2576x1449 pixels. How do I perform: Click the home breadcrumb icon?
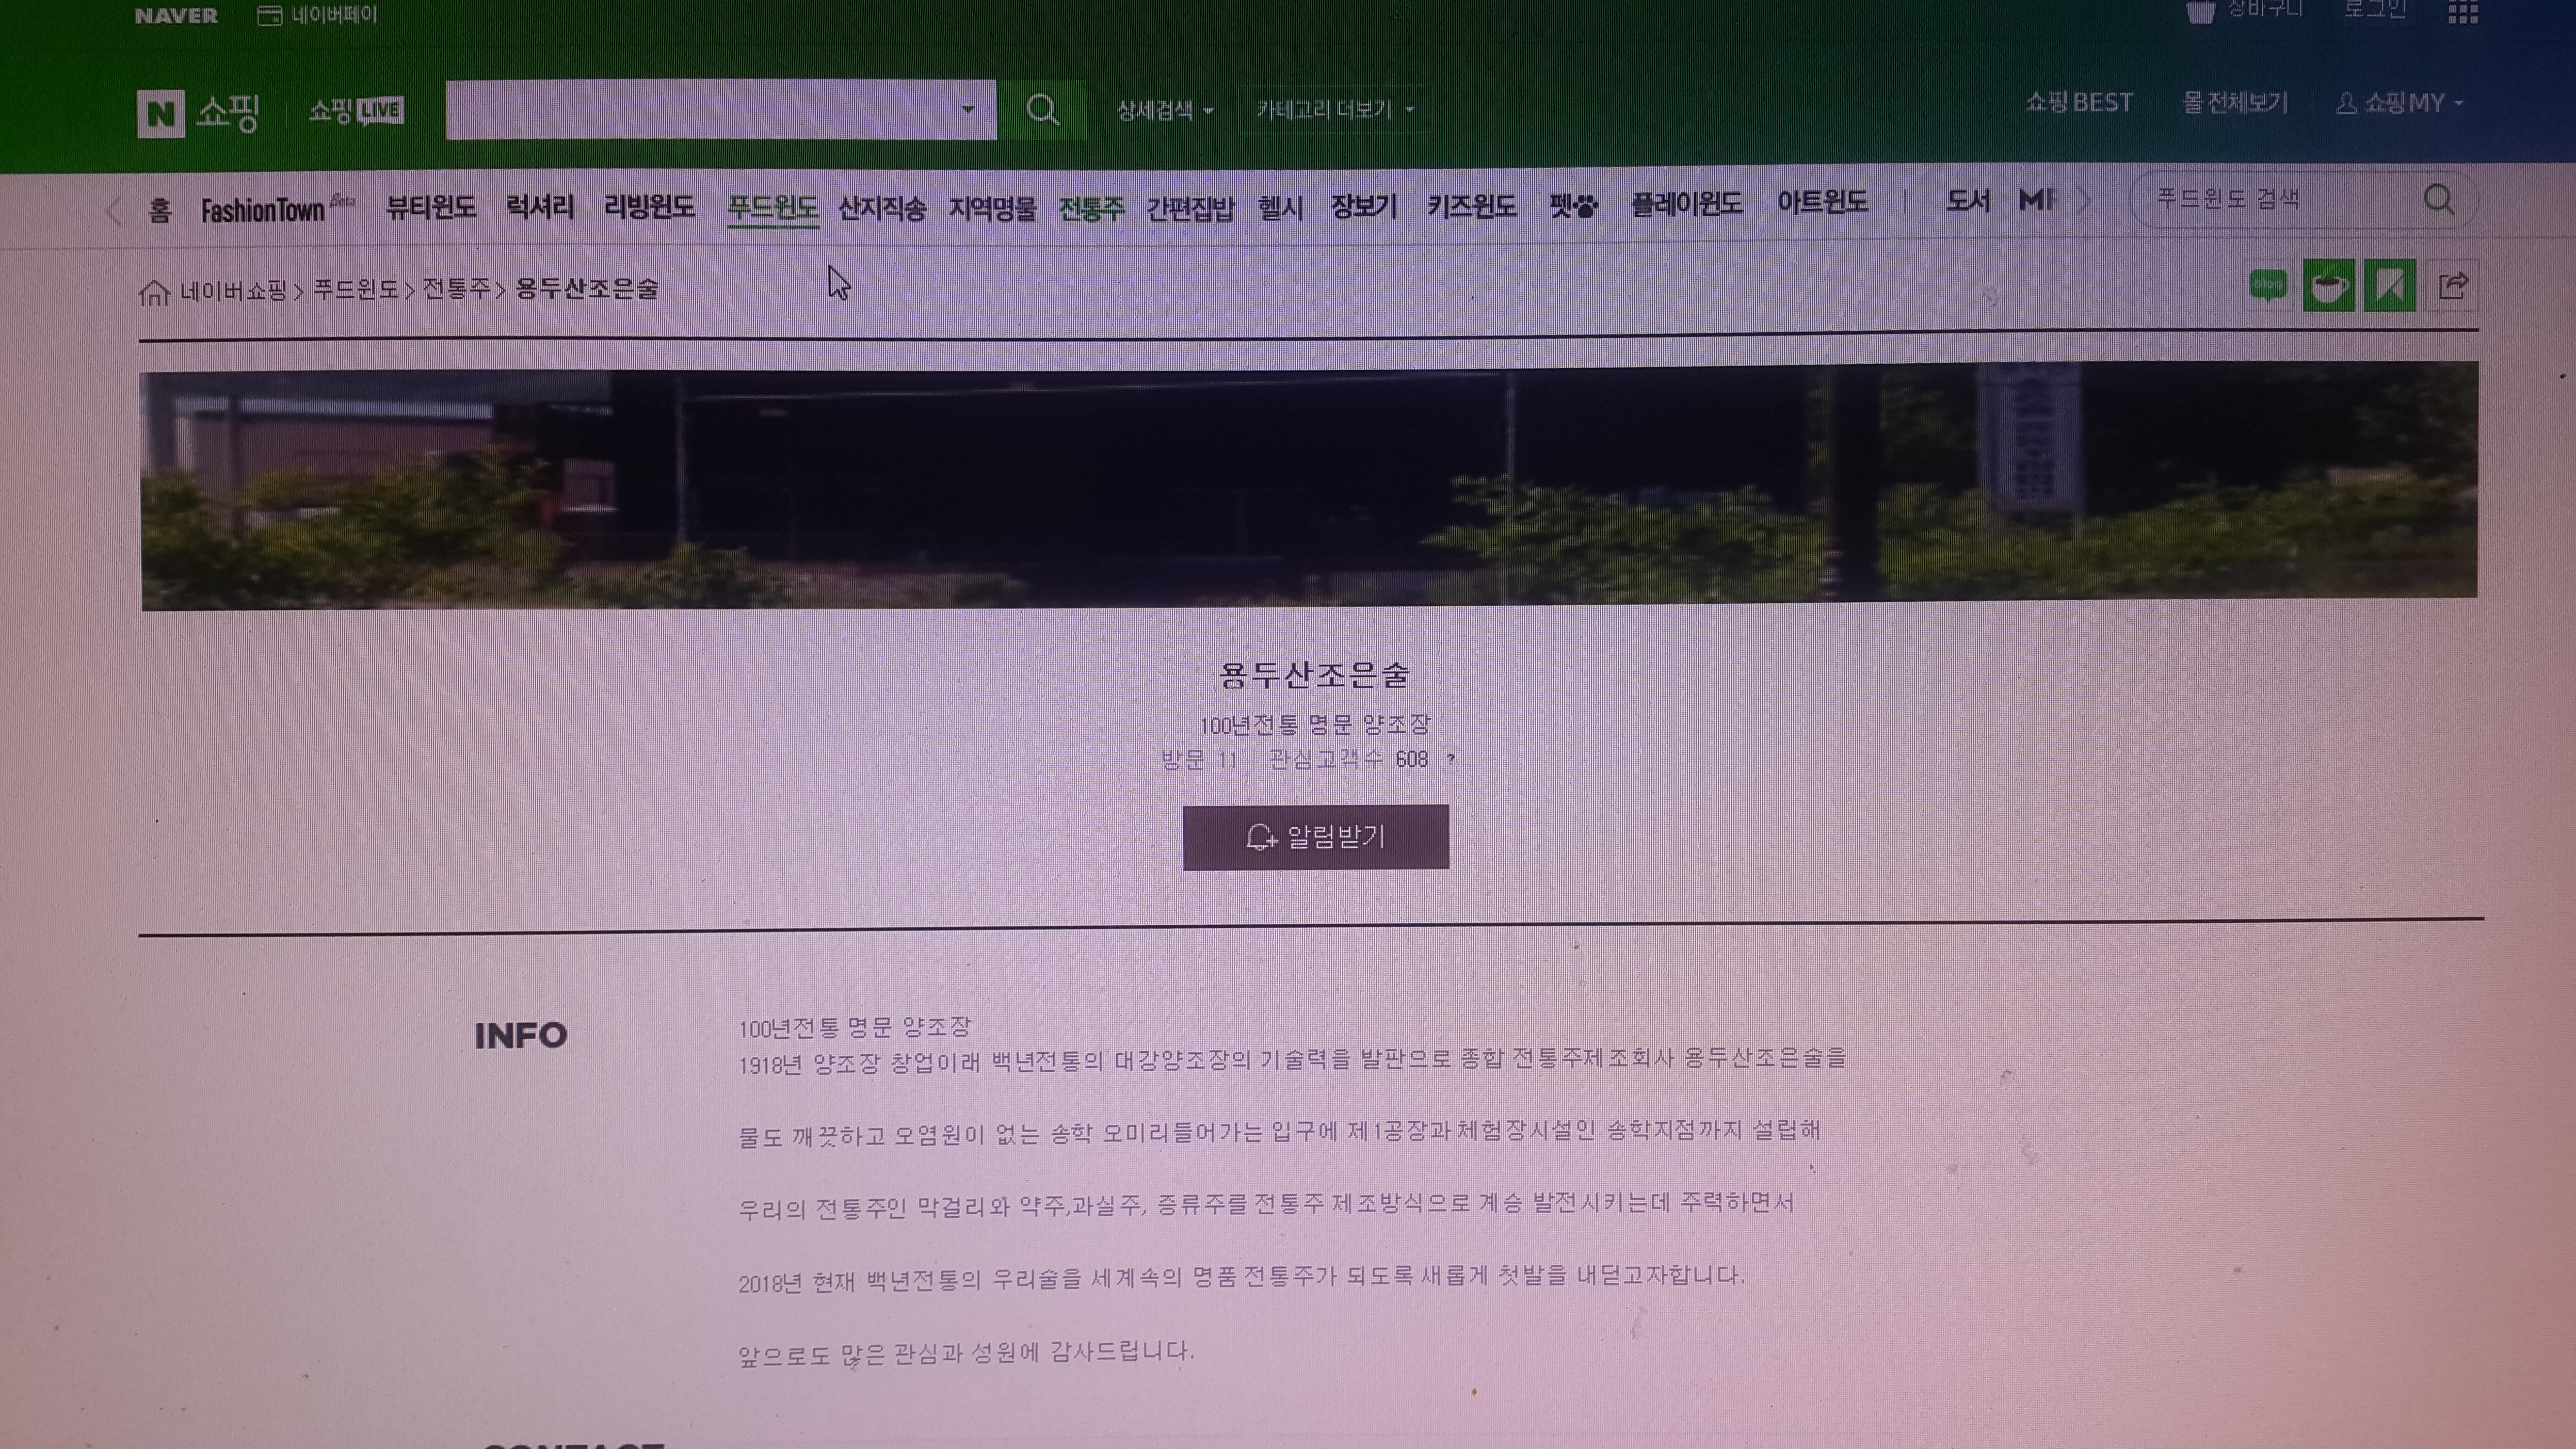tap(153, 292)
